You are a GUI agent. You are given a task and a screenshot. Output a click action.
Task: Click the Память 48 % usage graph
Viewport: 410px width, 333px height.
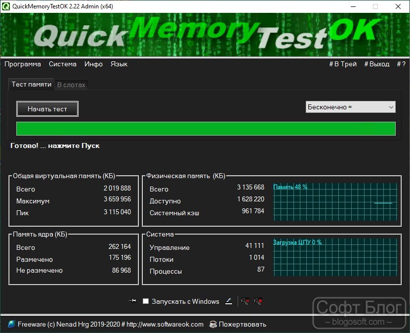click(x=335, y=202)
